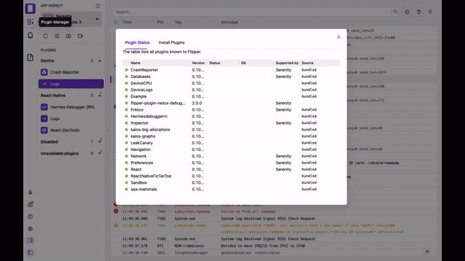Click the 2.0.0 version cell
The height and width of the screenshot is (261, 465).
coord(197,103)
